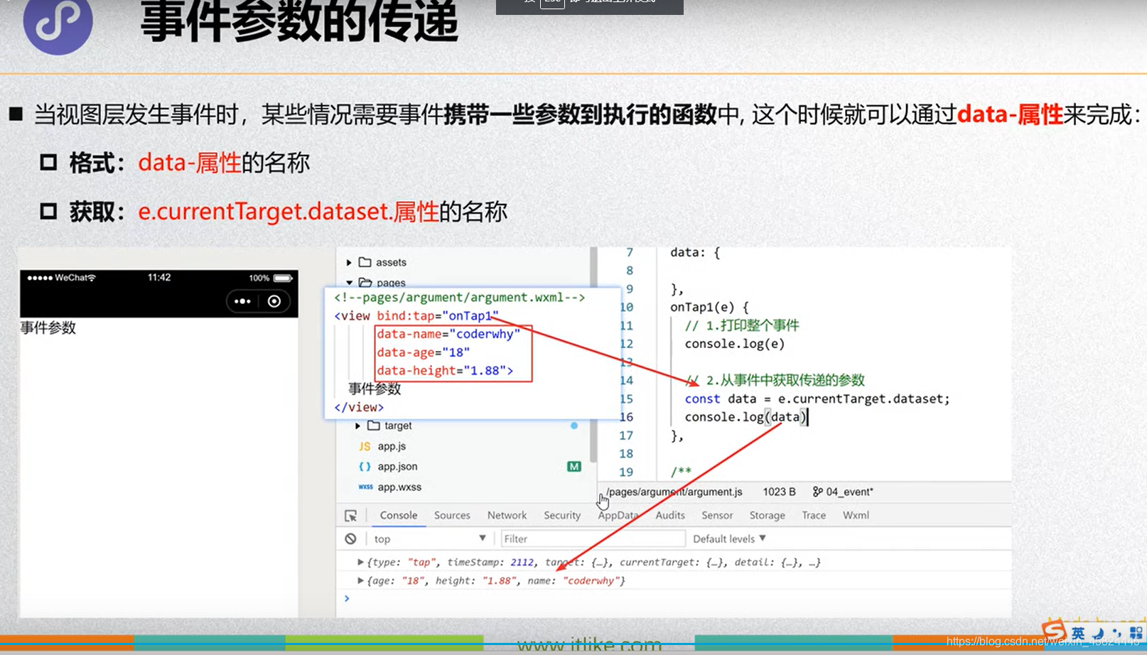This screenshot has height=655, width=1147.
Task: Click the pages folder icon
Action: (365, 282)
